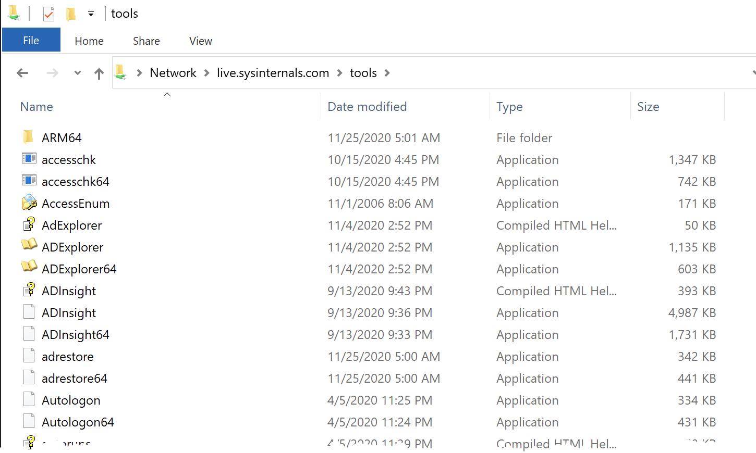Click the date 9/13/2020 9:33 PM
Image resolution: width=756 pixels, height=453 pixels.
point(380,335)
